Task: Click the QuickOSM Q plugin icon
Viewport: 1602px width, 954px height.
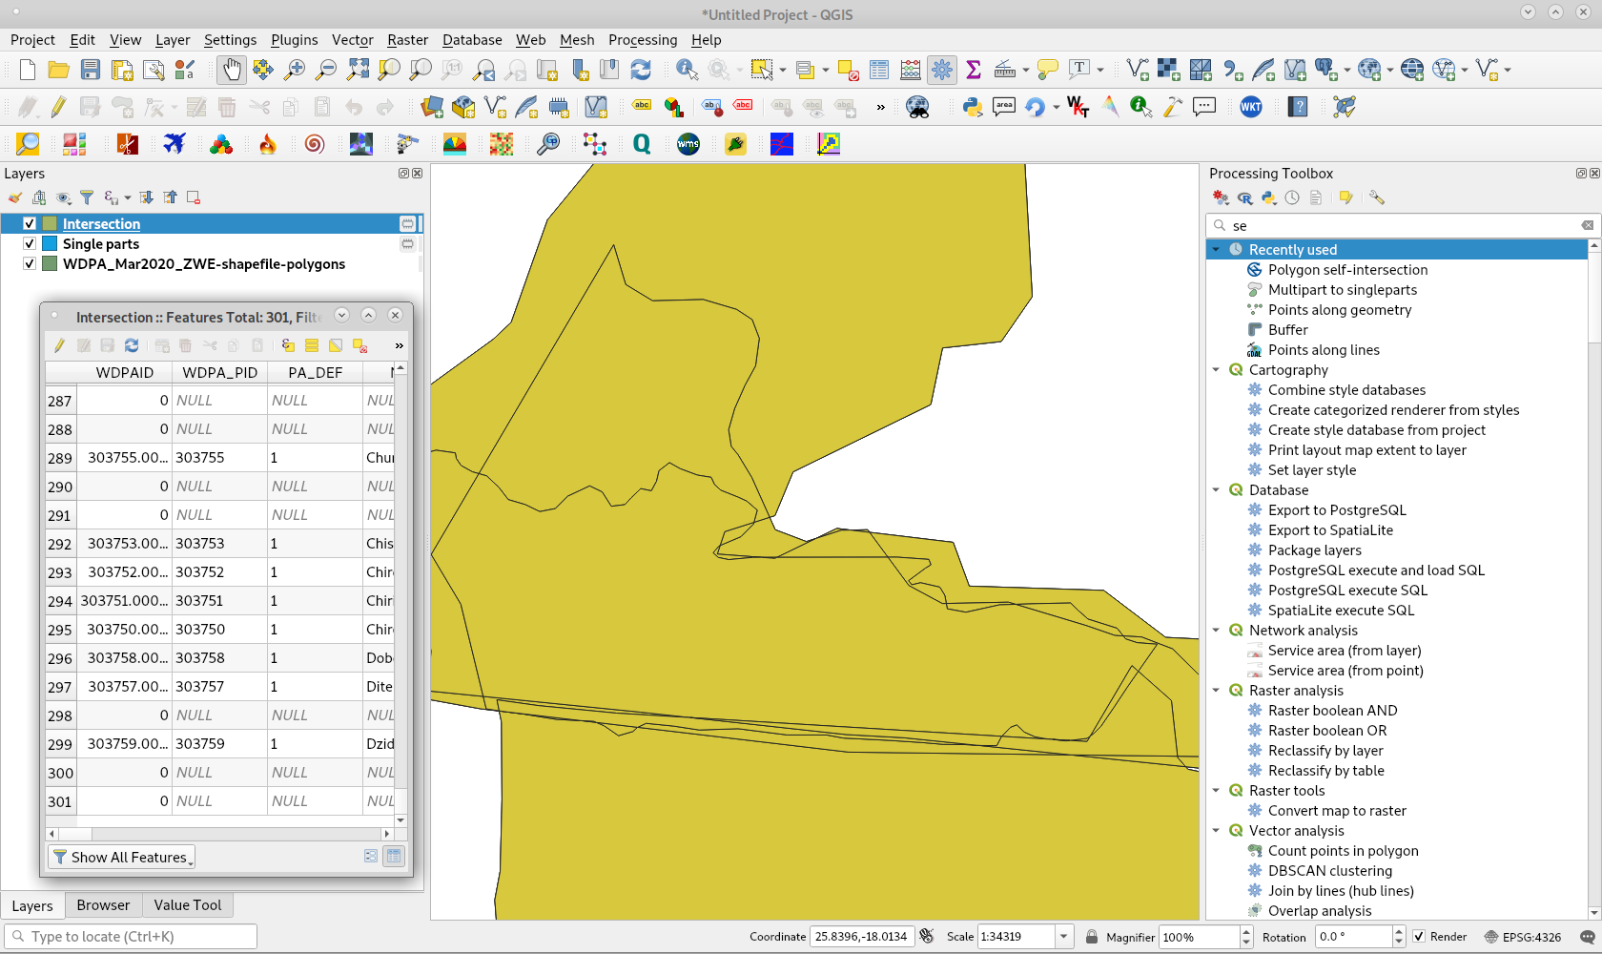Action: point(642,144)
